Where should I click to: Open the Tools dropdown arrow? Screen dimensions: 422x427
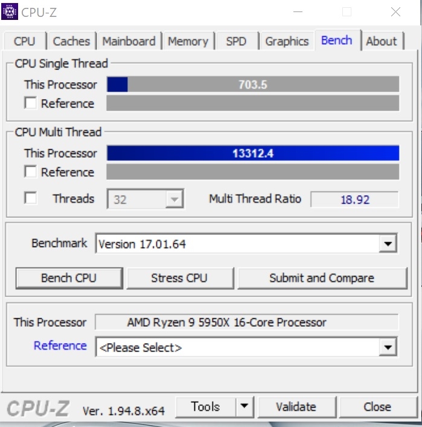pos(245,406)
